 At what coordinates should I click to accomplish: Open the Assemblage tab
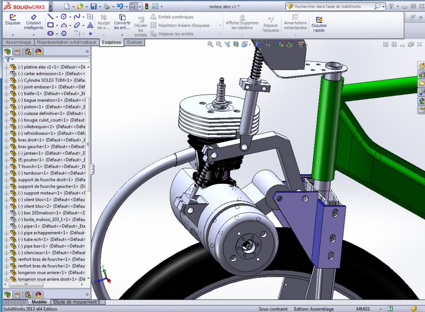tap(18, 42)
